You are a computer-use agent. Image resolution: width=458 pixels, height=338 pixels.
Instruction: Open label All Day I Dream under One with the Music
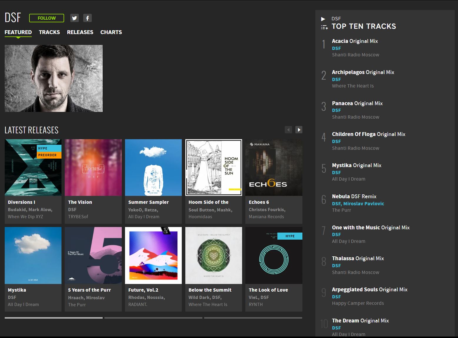point(349,241)
